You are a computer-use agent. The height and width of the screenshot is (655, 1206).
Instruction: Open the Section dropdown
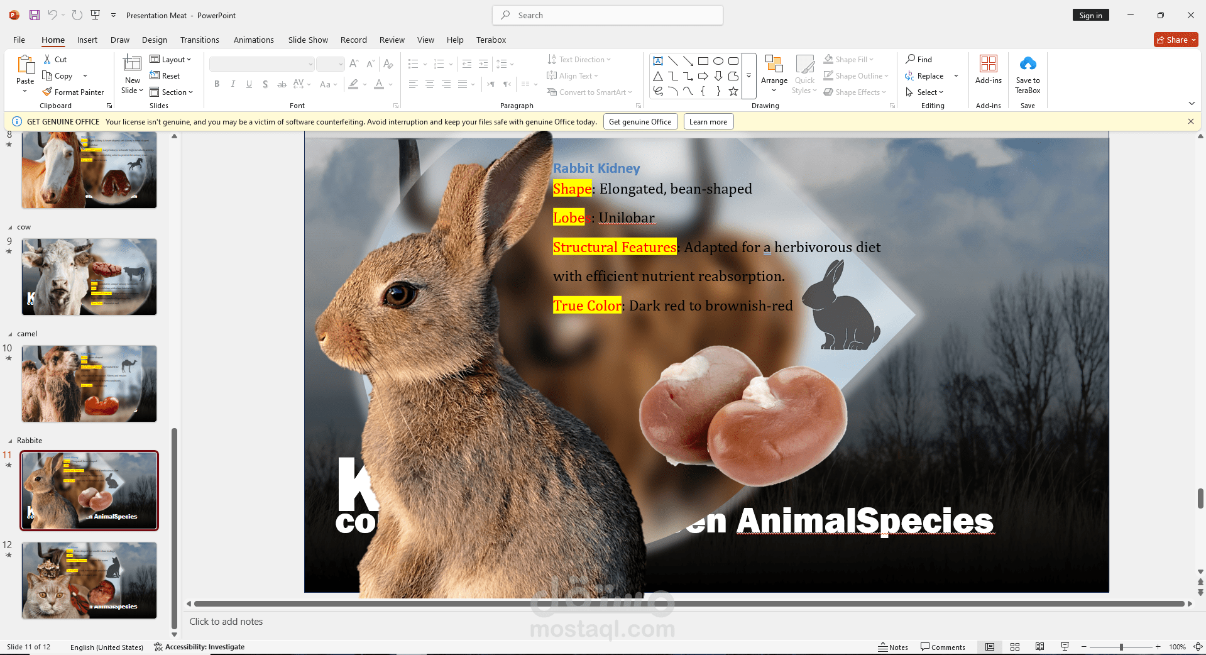tap(172, 92)
